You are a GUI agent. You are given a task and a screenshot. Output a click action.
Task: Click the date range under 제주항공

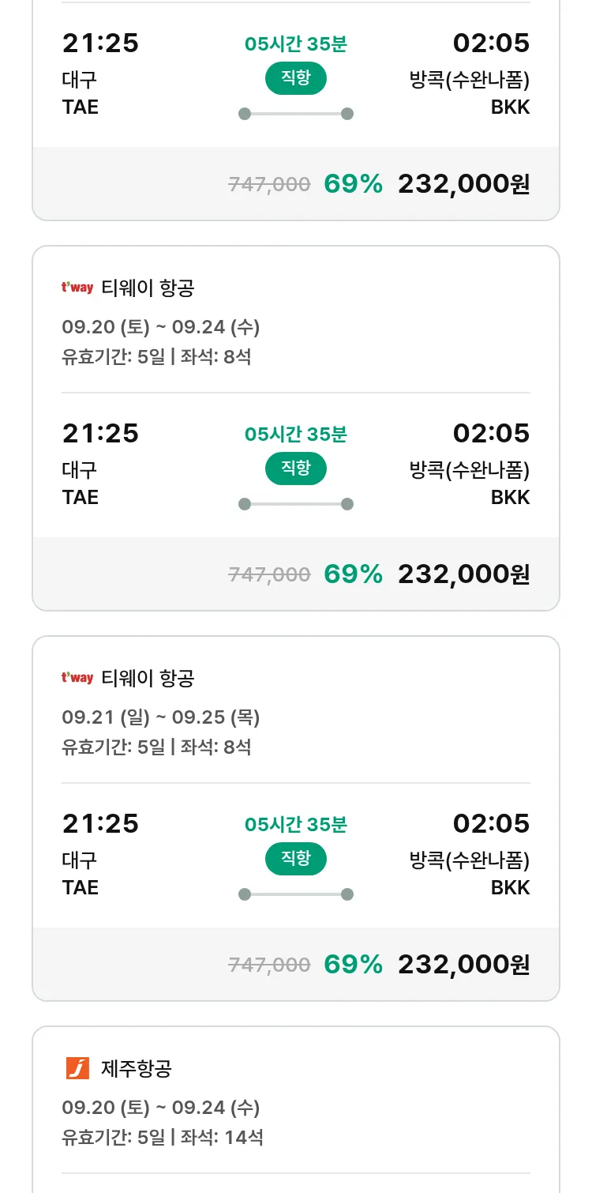pos(161,1108)
